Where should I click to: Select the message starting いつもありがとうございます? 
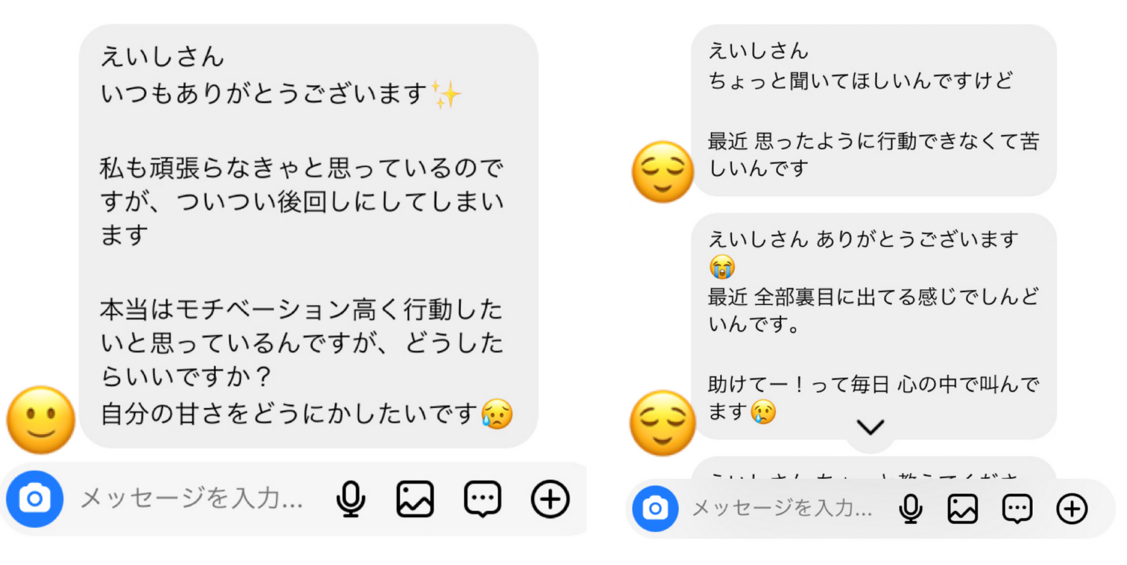point(309,236)
